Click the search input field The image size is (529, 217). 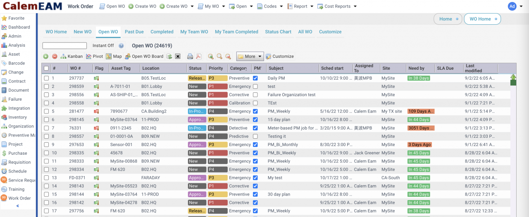click(x=64, y=46)
